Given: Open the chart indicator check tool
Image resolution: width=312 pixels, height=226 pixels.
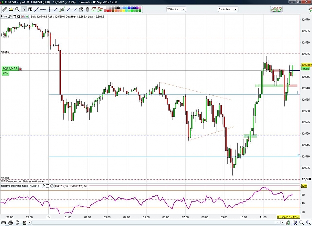Looking at the screenshot, I should (62, 9).
